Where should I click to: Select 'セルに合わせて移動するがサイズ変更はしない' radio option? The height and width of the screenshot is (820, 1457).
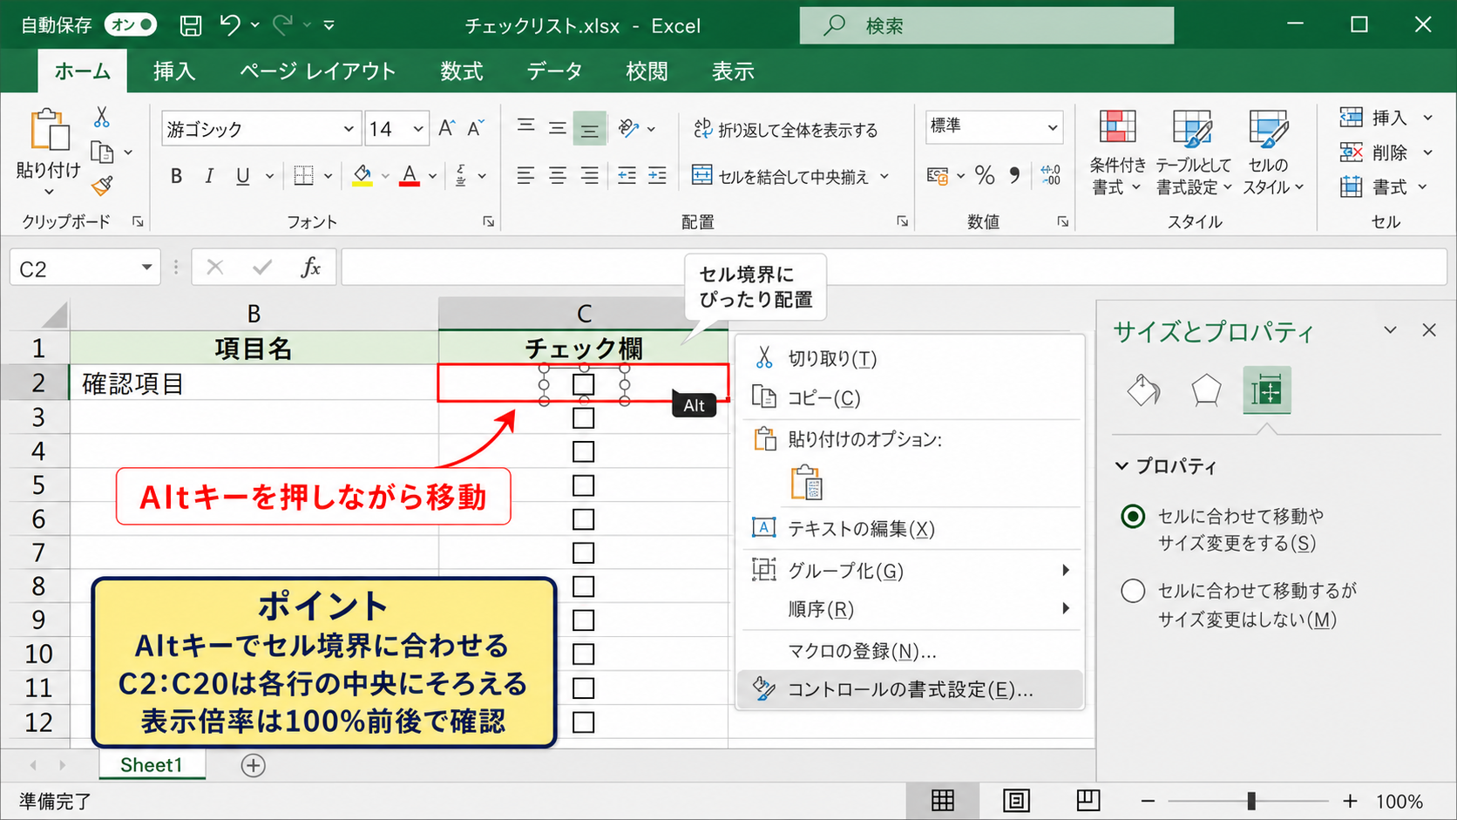pyautogui.click(x=1133, y=591)
